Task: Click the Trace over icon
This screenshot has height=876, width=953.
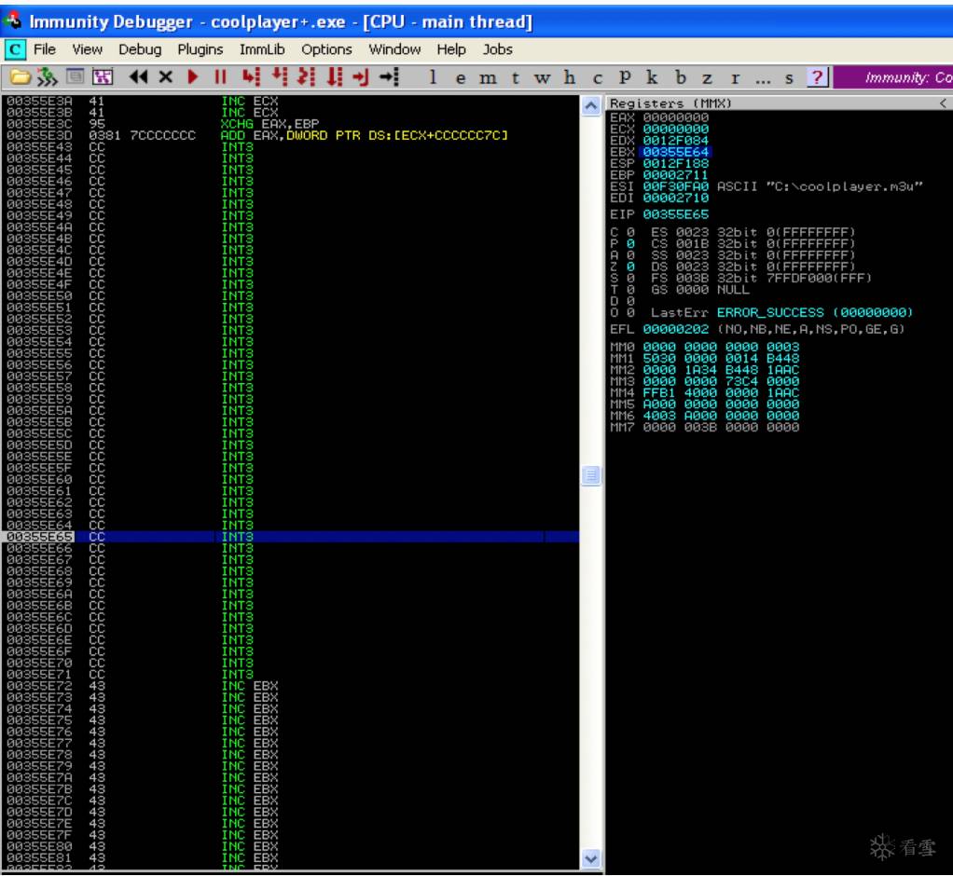Action: point(335,76)
